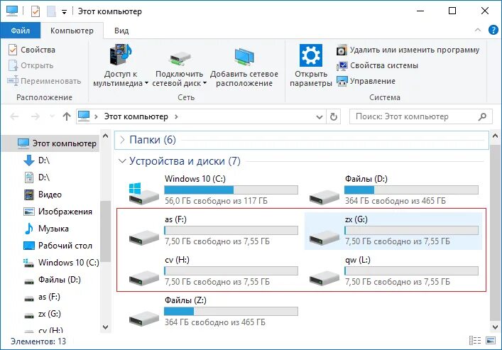Open the quick access toolbar customize dropdown
The width and height of the screenshot is (502, 350).
pos(65,12)
